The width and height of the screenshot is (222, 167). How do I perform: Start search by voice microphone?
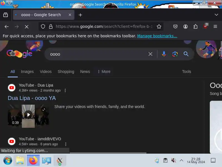(164, 54)
